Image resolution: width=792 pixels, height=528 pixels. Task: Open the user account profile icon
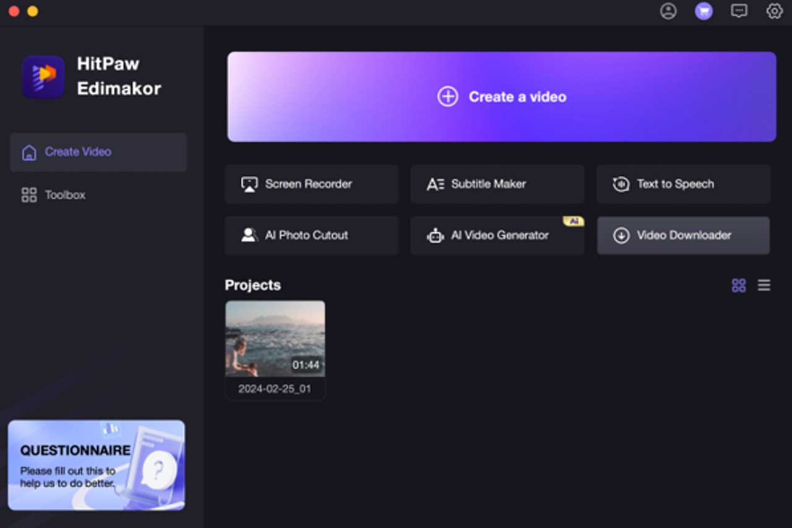668,11
